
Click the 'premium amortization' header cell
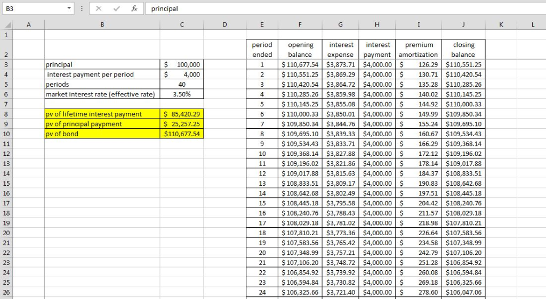(419, 49)
